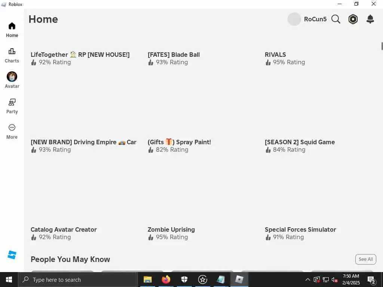Open [NEW BRAND] Driving Empire Car game
Screen dimensions: 383x287
[x=83, y=142]
